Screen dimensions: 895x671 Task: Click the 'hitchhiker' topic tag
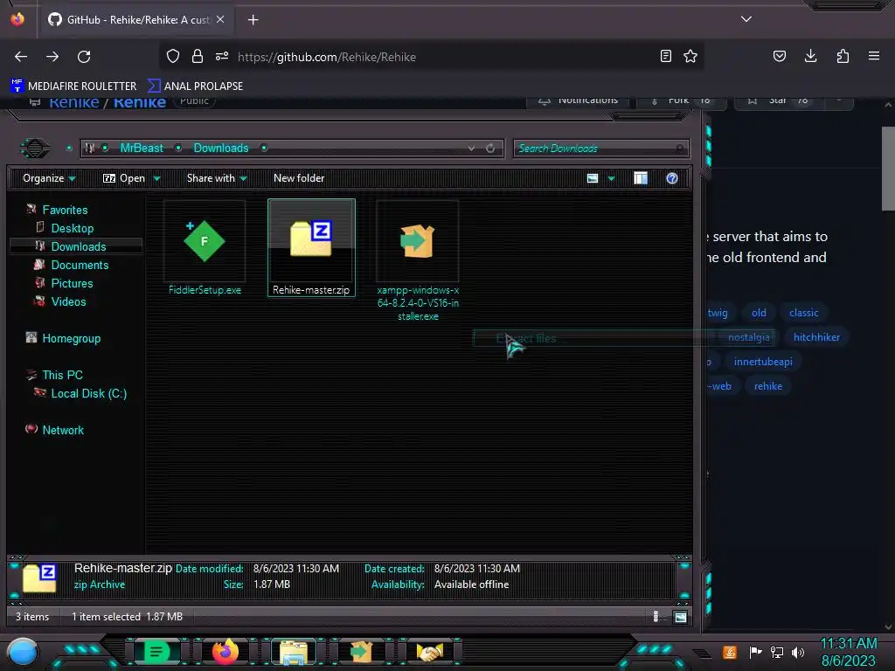(x=816, y=337)
